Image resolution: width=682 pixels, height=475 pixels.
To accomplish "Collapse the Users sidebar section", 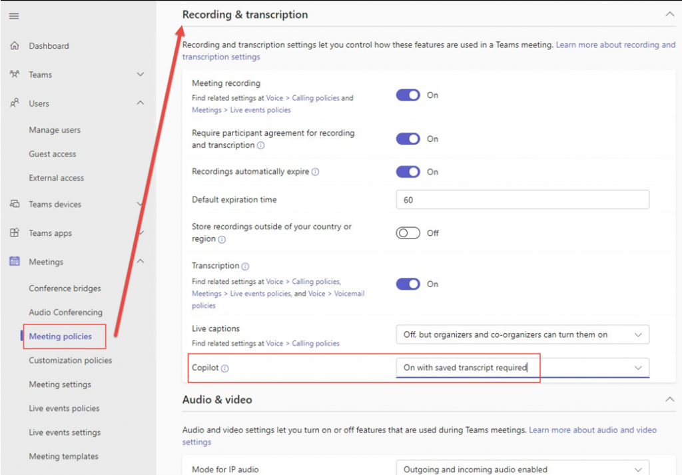I will [x=141, y=103].
